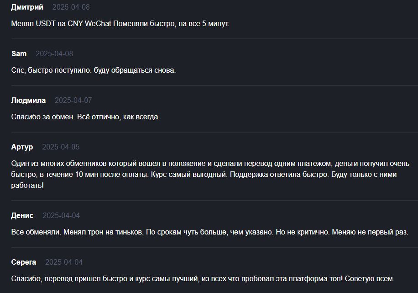The width and height of the screenshot is (418, 293).
Task: Click the 2025-04-07 date stamp
Action: pos(73,101)
